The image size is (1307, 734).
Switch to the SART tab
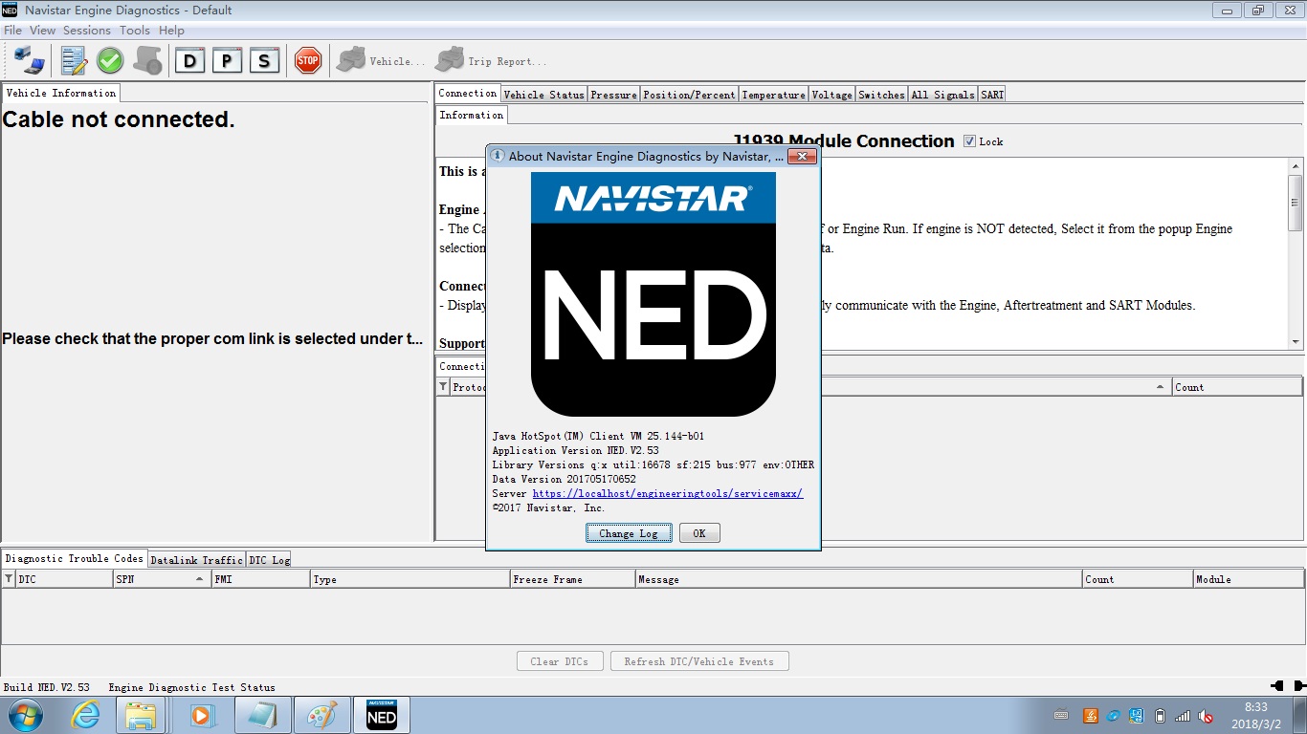pyautogui.click(x=992, y=95)
